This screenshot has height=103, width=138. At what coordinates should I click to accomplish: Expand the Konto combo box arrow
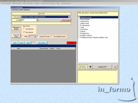(37, 20)
